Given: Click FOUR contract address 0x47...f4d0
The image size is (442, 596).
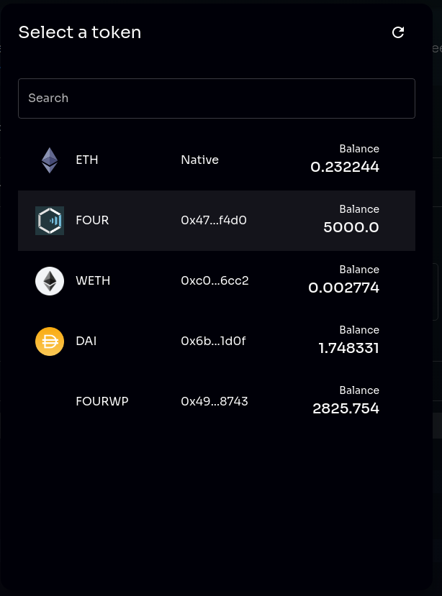Looking at the screenshot, I should [214, 221].
